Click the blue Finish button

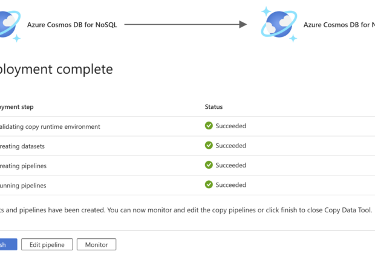pyautogui.click(x=8, y=244)
